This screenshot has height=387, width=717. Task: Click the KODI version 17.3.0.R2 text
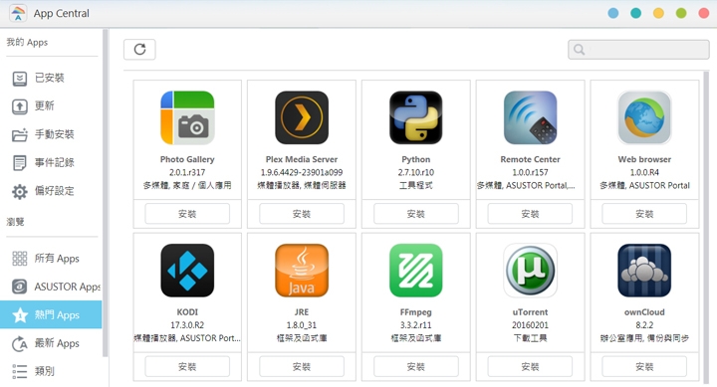point(187,325)
